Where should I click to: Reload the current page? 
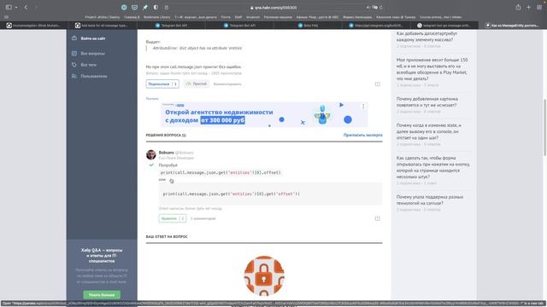(381, 8)
